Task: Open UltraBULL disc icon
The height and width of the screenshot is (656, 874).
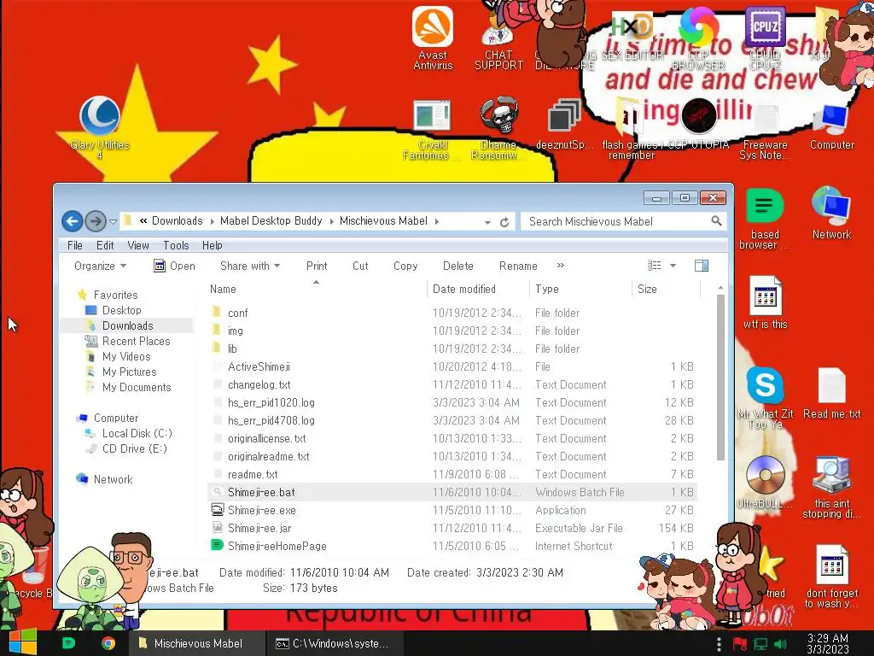Action: point(765,482)
